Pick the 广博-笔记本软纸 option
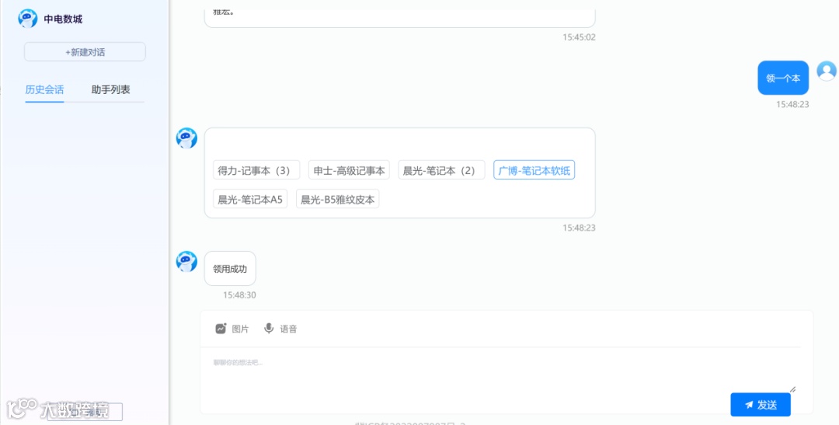This screenshot has height=425, width=839. pyautogui.click(x=534, y=169)
